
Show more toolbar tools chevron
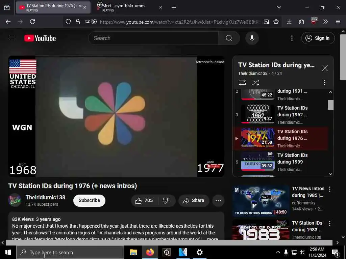(325, 22)
